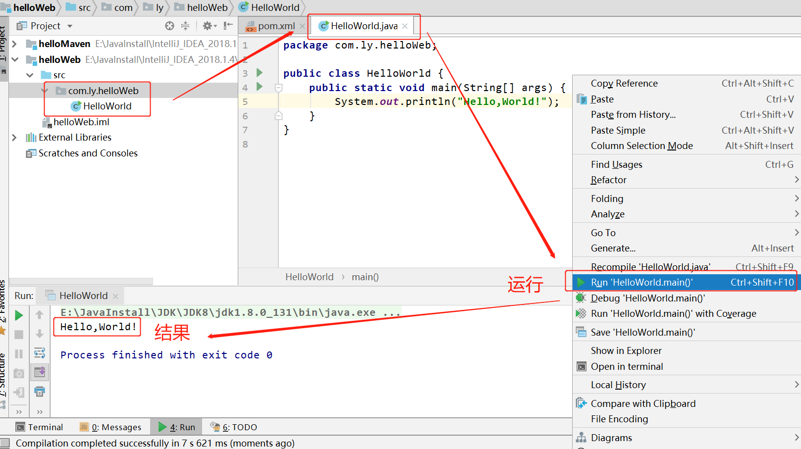801x449 pixels.
Task: Choose Find Usages from context menu
Action: click(687, 164)
